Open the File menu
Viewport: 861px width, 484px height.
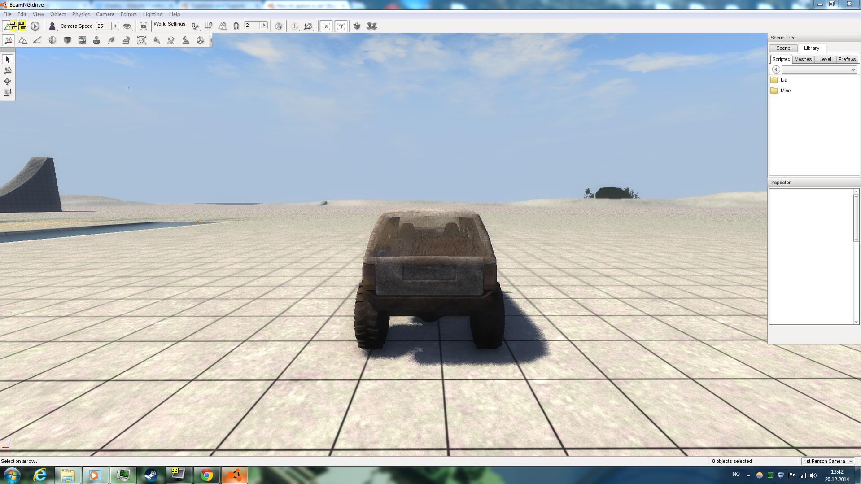[x=7, y=14]
